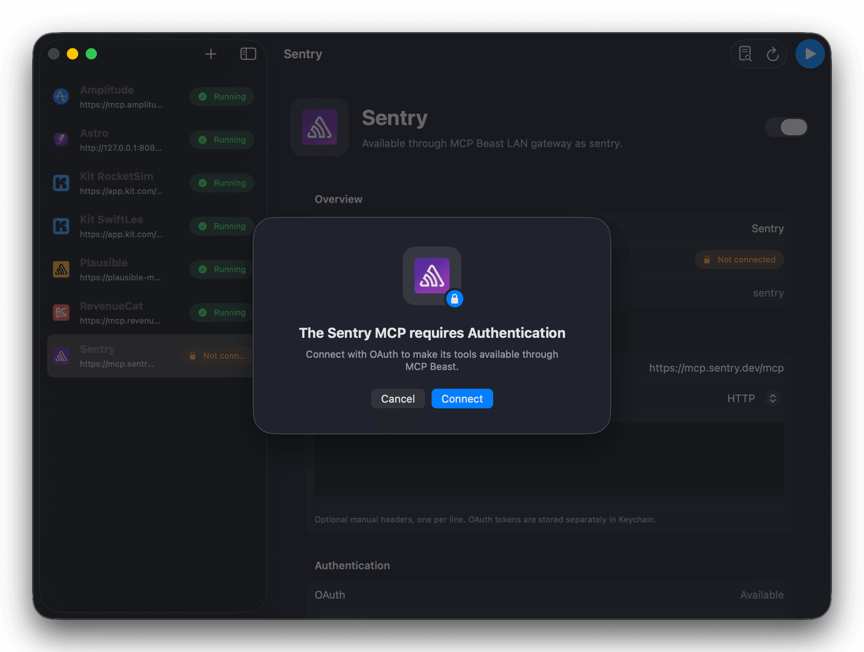
Task: Click the Astro logo icon
Action: pyautogui.click(x=61, y=140)
